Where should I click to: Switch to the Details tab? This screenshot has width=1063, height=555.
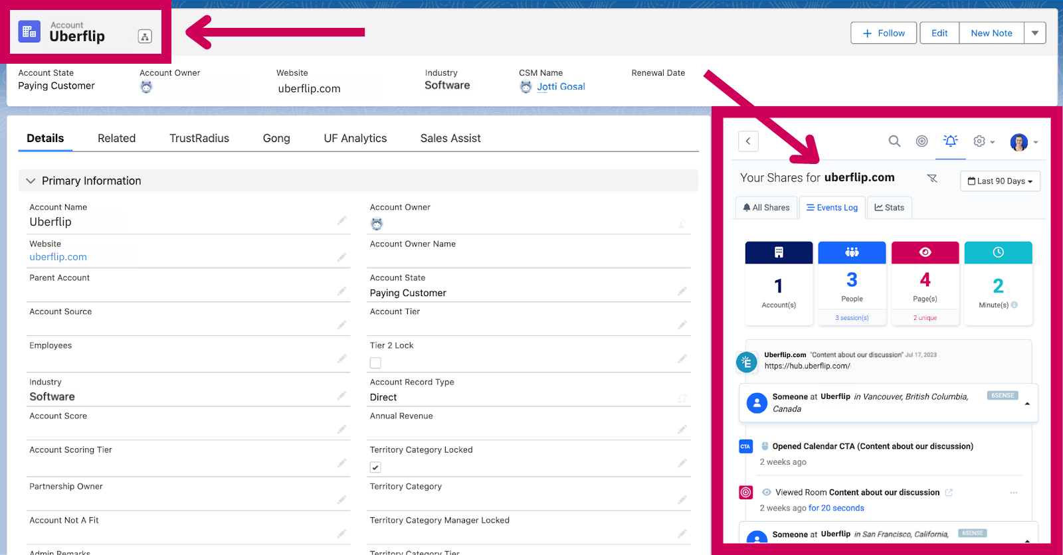pyautogui.click(x=45, y=138)
